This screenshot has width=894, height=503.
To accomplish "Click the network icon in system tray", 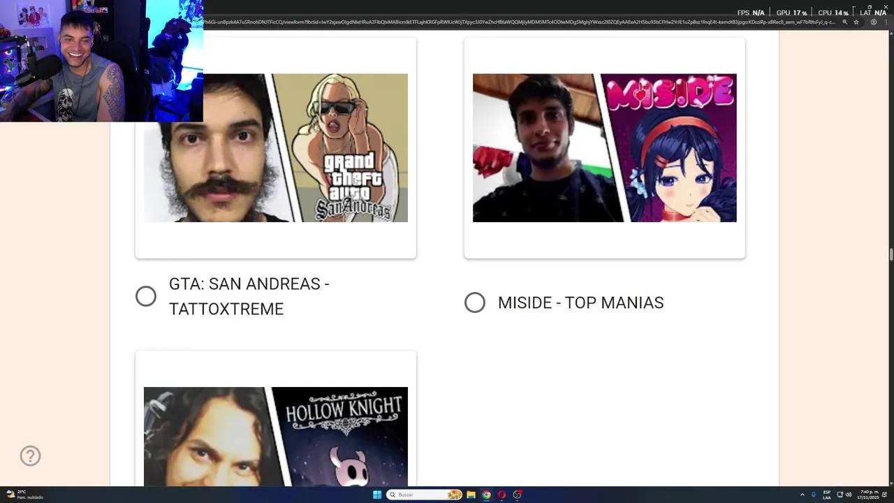I will coord(840,495).
